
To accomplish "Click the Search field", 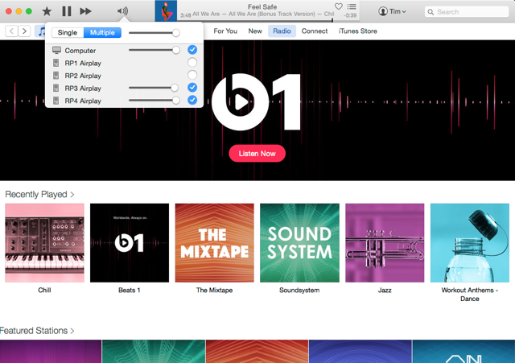I will [x=467, y=12].
